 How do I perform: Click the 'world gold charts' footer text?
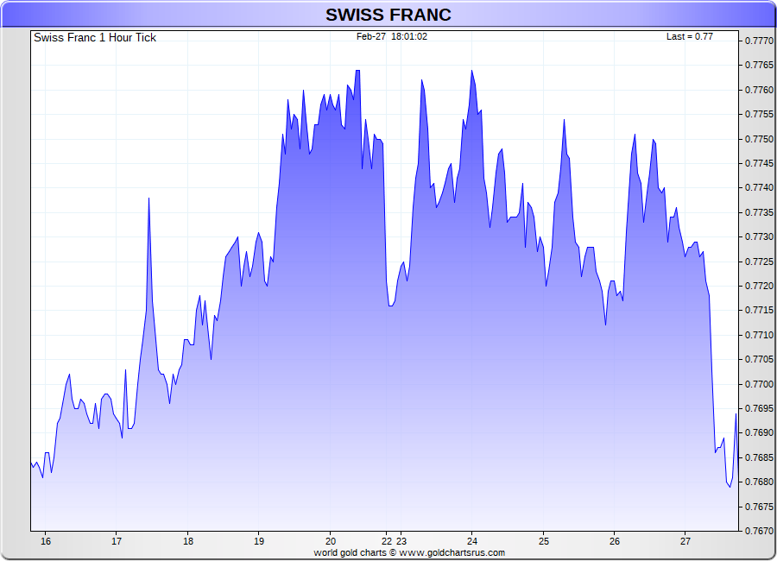(x=349, y=552)
